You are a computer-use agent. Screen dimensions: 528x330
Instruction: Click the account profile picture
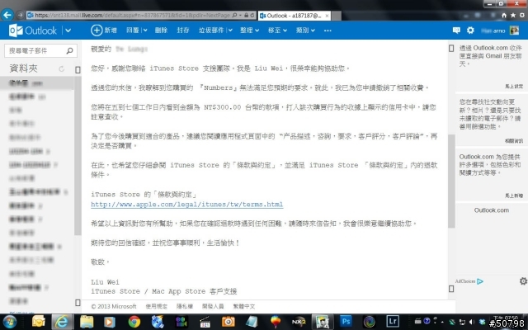point(514,31)
